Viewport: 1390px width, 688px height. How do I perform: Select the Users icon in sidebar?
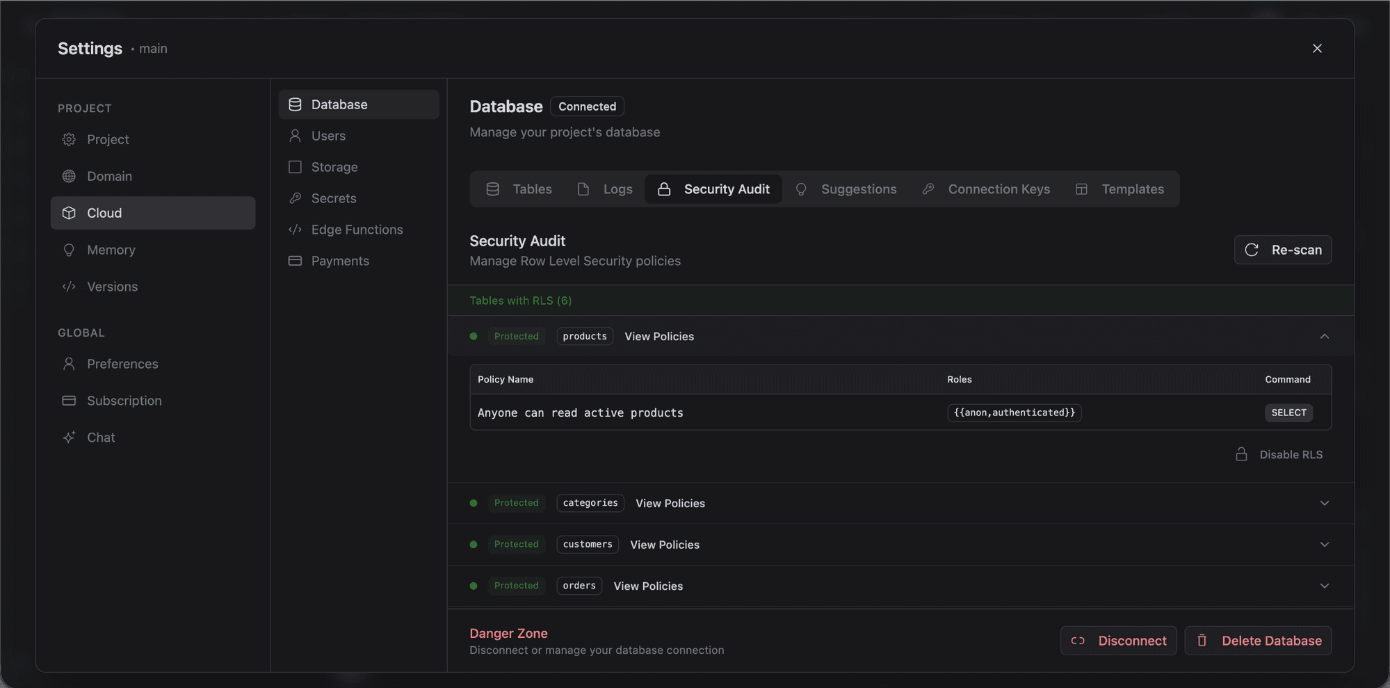click(x=295, y=136)
